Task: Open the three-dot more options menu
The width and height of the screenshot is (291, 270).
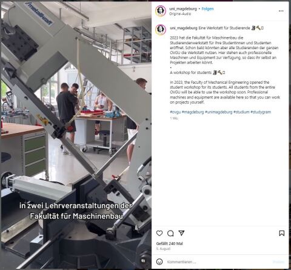Action: [x=281, y=11]
